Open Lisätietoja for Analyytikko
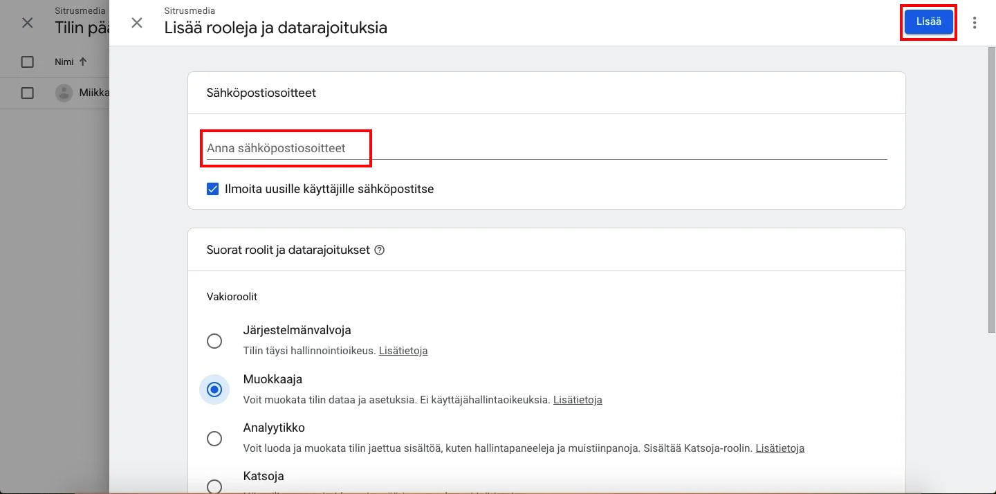The image size is (996, 494). tap(780, 448)
